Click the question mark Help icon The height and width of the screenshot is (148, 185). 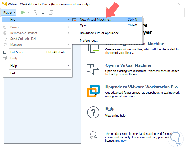tap(93, 112)
